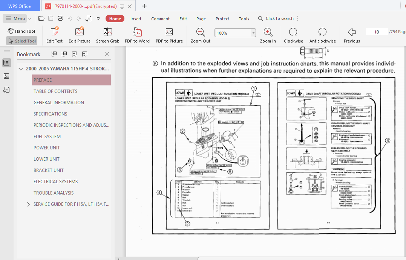
Task: Open SERVICE GUIDE FOR F115A, LF115A bookmark
Action: tap(72, 204)
